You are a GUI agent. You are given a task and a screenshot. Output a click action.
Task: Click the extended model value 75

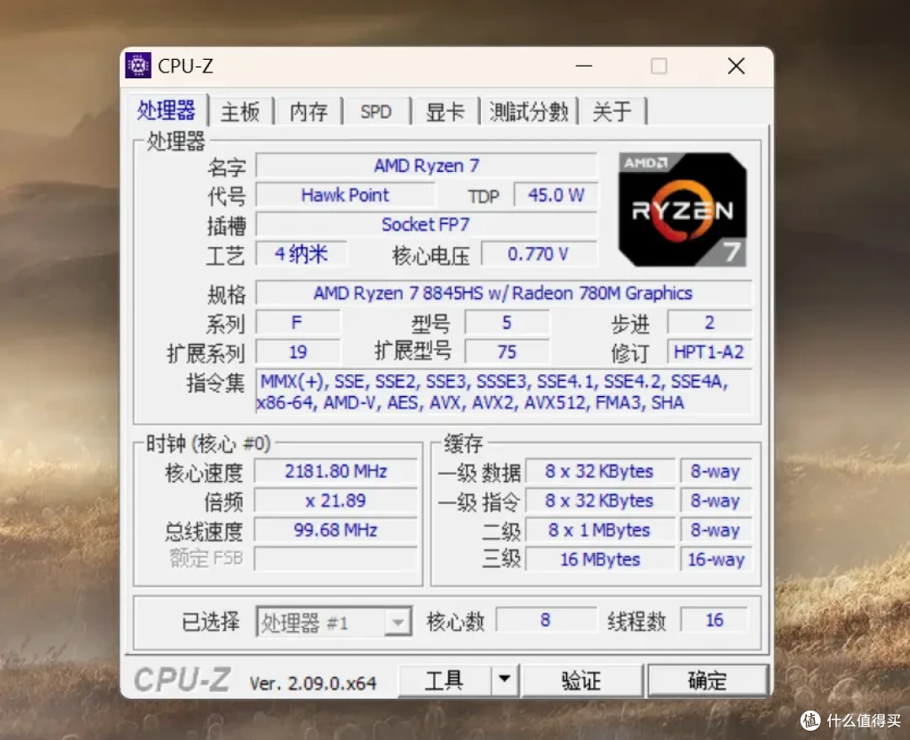pyautogui.click(x=506, y=351)
